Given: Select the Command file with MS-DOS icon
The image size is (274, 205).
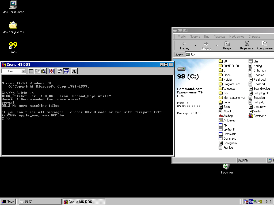Looking at the screenshot, I should click(x=257, y=116).
